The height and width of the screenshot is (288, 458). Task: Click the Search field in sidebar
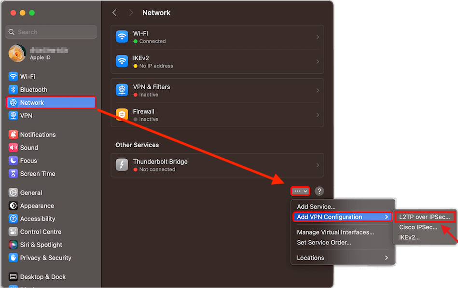click(x=51, y=32)
